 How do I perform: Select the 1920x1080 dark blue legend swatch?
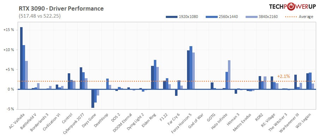pyautogui.click(x=172, y=17)
